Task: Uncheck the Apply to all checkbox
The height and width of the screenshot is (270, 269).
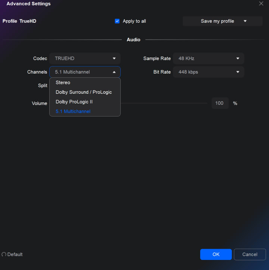Action: coord(117,21)
